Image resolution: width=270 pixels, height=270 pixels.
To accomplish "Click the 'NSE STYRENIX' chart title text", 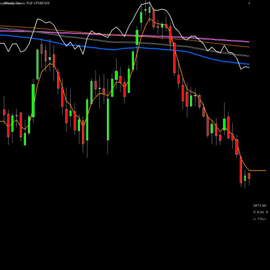I will point(38,3).
